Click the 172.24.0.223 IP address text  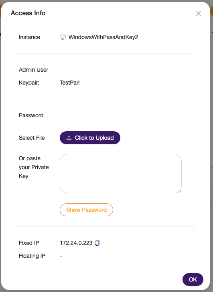76,243
